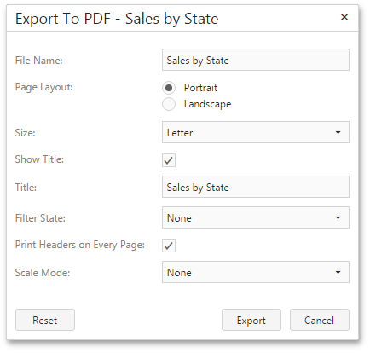This screenshot has height=353, width=370.
Task: Uncheck the Show Title checkbox
Action: 169,160
